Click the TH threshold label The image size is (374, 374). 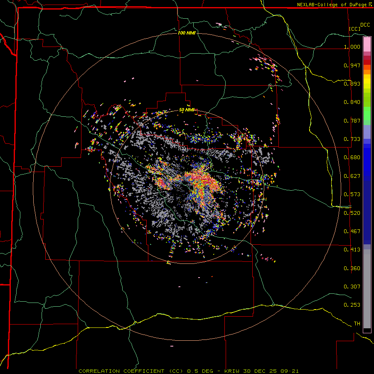click(357, 323)
